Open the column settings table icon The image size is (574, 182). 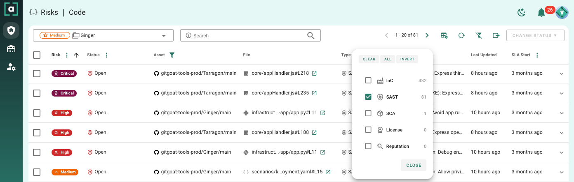[444, 36]
